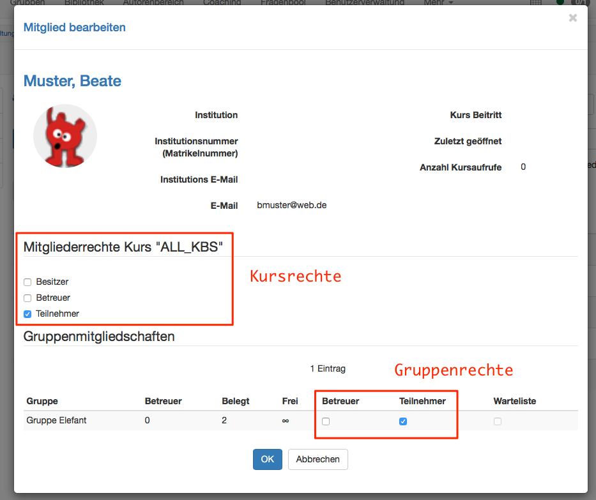Close the Mitglied bearbeiten dialog
This screenshot has width=596, height=500.
[x=572, y=18]
